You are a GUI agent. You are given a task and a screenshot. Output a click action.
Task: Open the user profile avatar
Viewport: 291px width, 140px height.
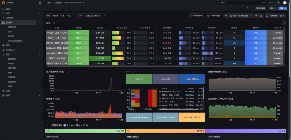click(285, 3)
